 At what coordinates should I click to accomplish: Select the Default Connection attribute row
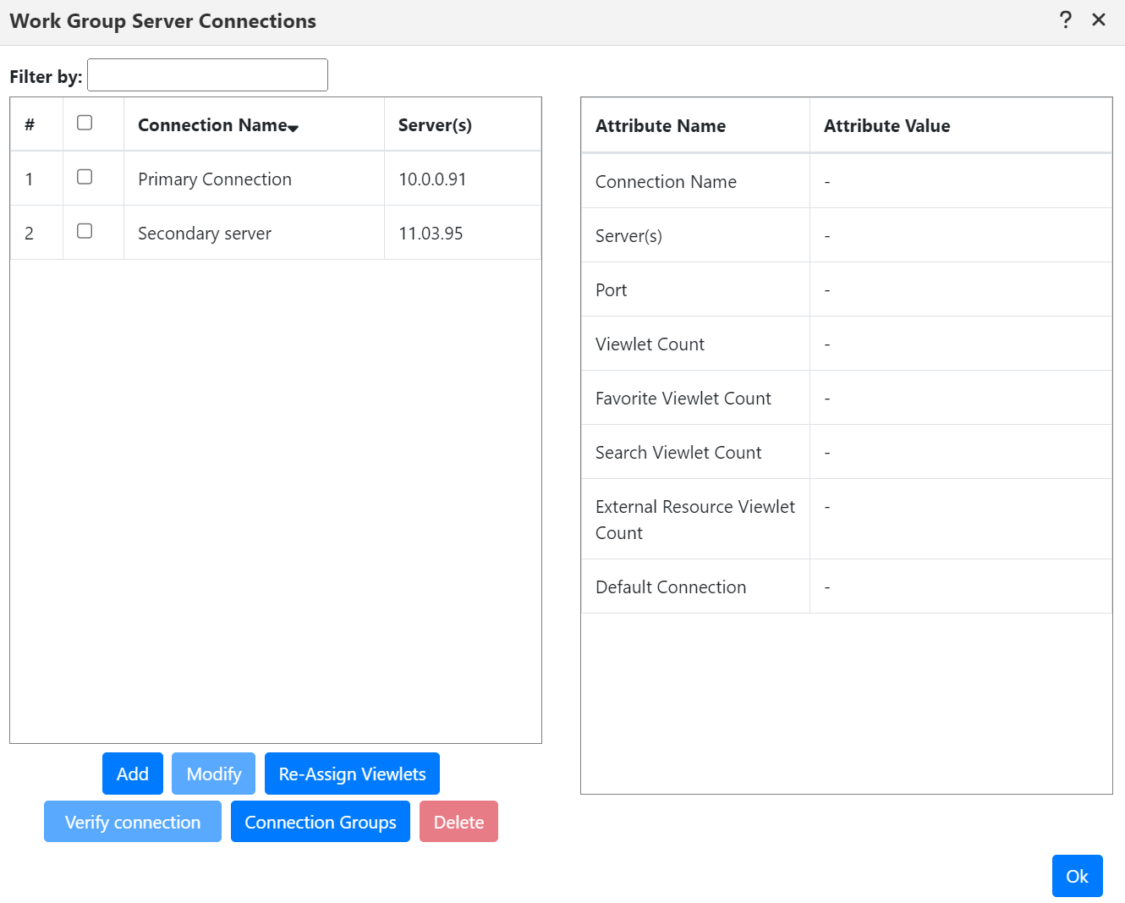[847, 586]
